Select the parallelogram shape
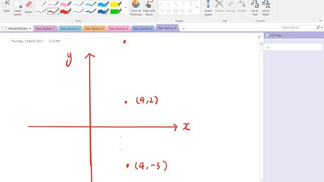 tap(183, 11)
